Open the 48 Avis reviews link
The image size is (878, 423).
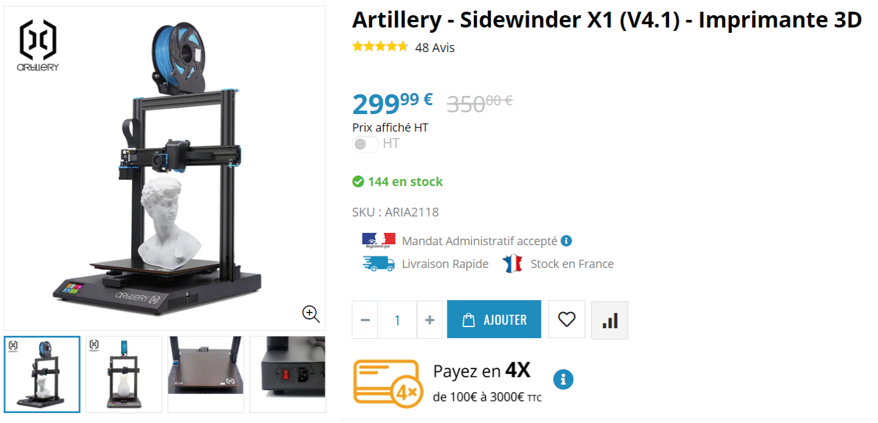[435, 48]
